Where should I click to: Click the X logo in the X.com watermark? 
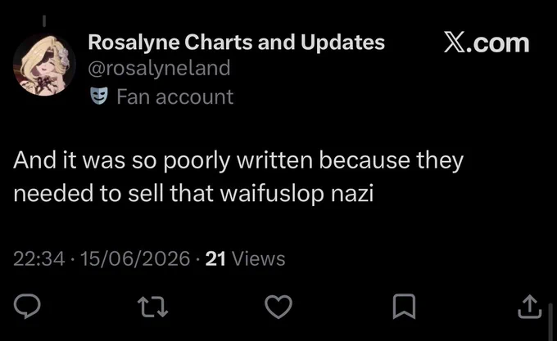coord(455,43)
